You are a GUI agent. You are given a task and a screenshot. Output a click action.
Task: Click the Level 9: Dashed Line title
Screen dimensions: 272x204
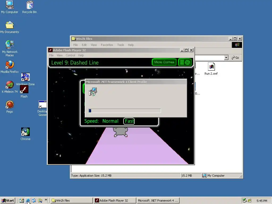pos(75,63)
